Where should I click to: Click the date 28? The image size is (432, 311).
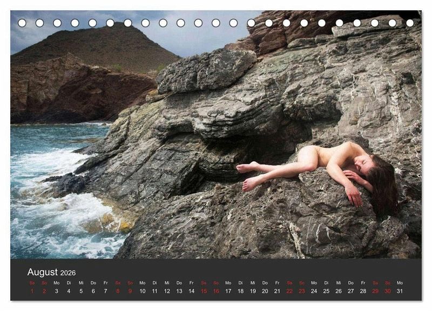(x=363, y=291)
